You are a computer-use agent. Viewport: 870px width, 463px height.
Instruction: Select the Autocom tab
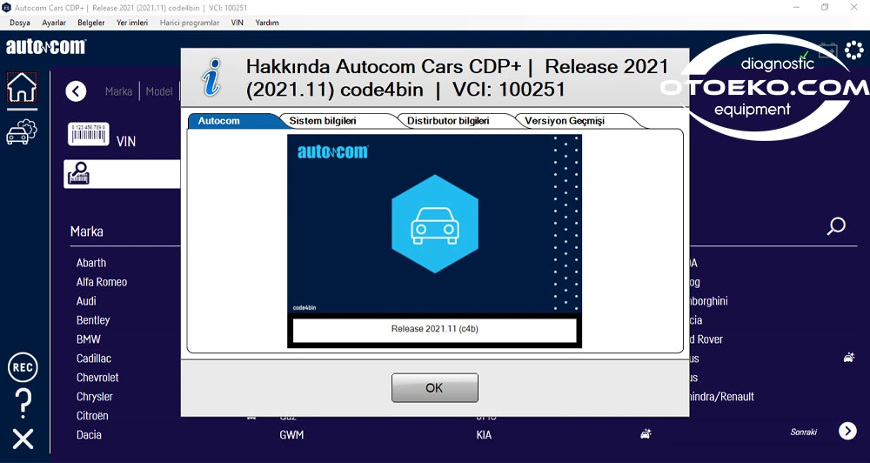[232, 121]
